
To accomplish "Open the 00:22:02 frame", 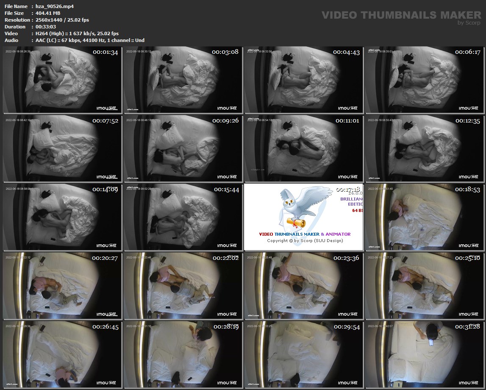I will click(183, 286).
